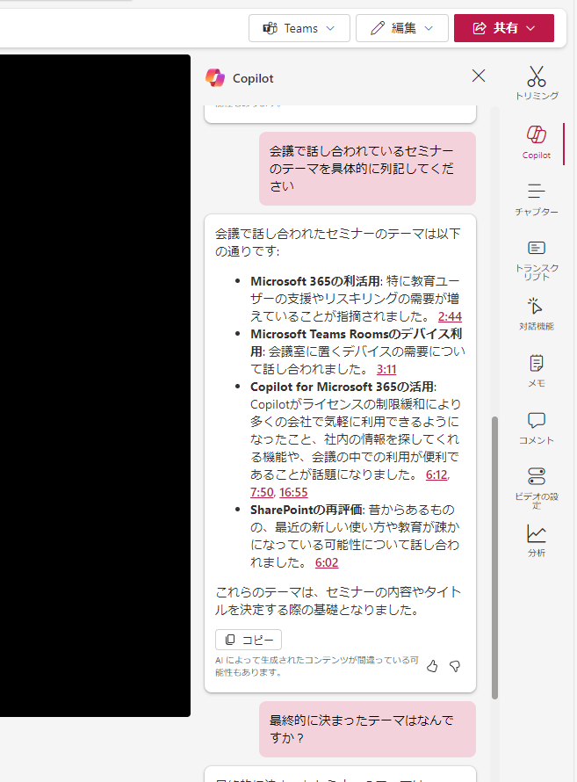Open the Interactivity (対話機能) panel
577x782 pixels.
click(x=536, y=314)
